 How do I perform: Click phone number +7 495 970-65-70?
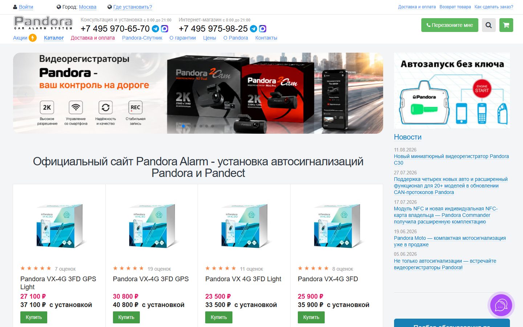(115, 29)
